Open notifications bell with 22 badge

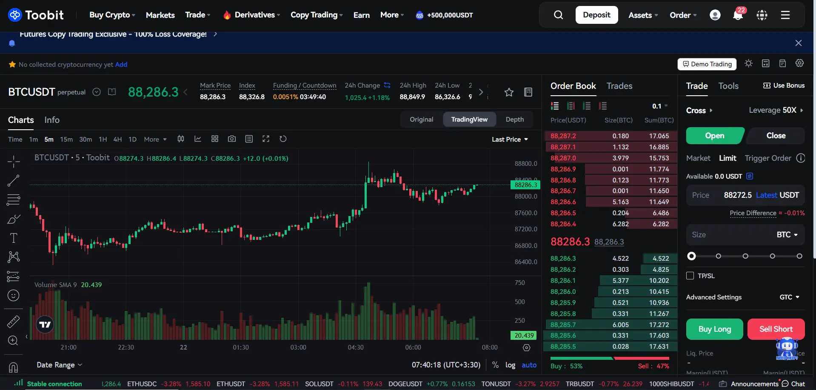click(738, 15)
